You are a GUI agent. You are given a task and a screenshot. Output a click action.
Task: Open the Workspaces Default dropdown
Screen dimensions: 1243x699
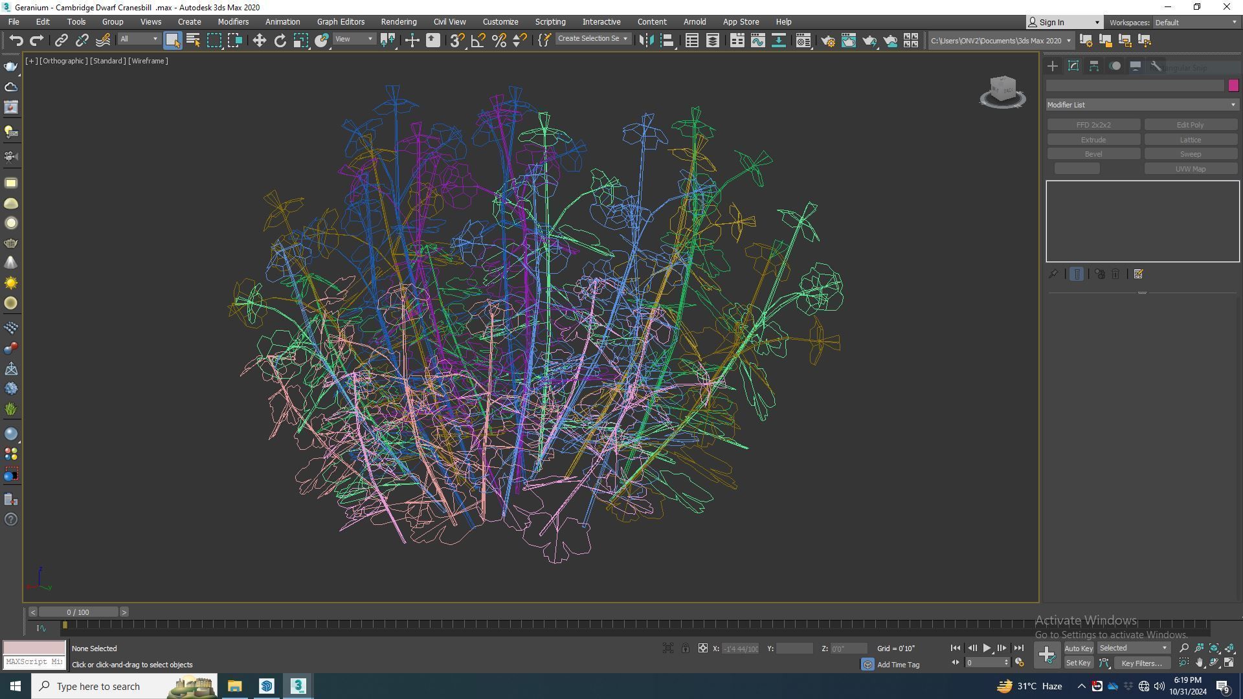tap(1195, 22)
